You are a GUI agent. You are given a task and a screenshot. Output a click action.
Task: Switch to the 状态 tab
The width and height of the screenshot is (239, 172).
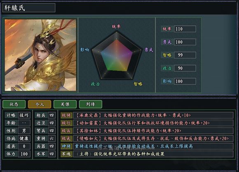[x=14, y=104]
